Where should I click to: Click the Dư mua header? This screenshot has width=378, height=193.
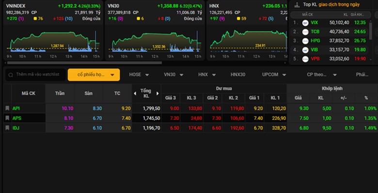[x=224, y=89]
